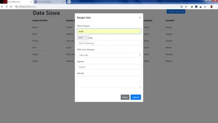Click the Najwa name cell
The height and width of the screenshot is (123, 218).
[35, 54]
